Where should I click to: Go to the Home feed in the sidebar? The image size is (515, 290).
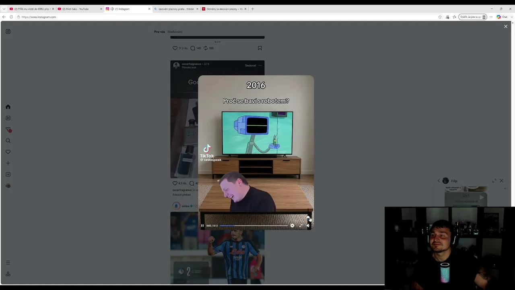[x=8, y=107]
